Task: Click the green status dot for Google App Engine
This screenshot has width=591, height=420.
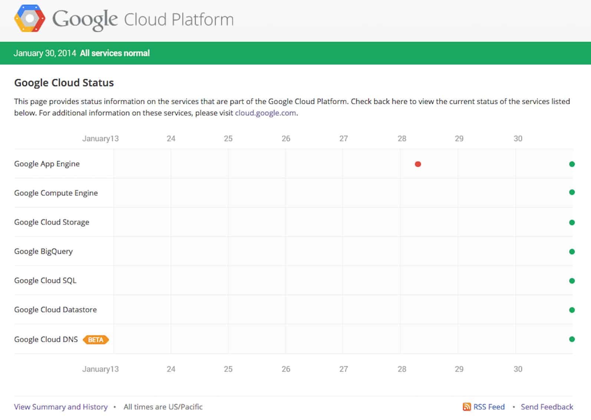Action: (572, 164)
